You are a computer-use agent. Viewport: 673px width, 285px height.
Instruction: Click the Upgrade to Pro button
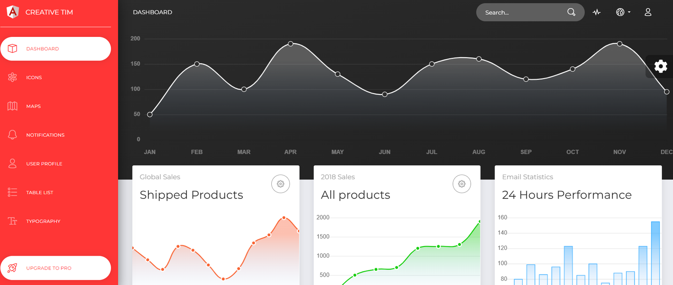56,268
